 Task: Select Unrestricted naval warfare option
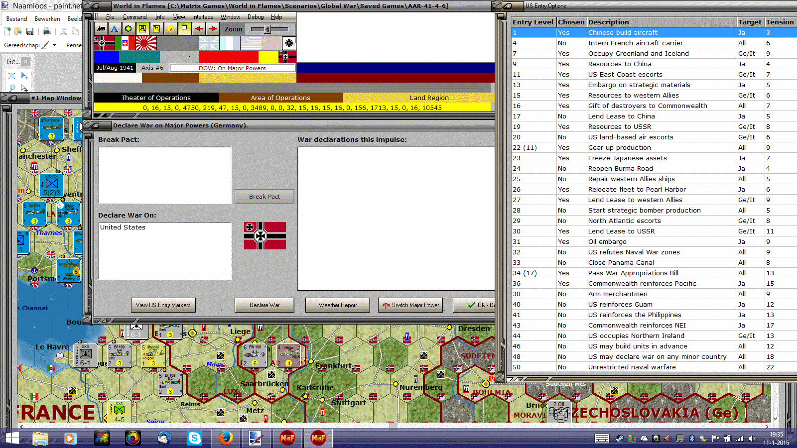[654, 367]
